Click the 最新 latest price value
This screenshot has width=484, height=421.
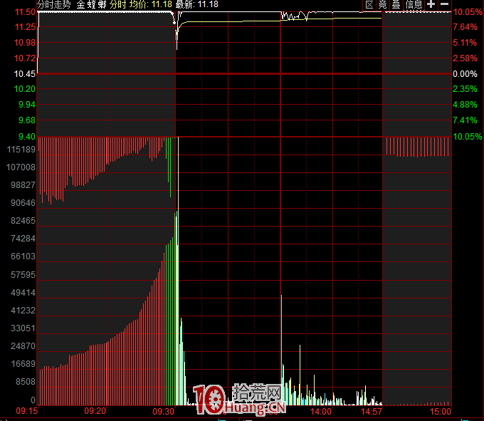[x=209, y=4]
